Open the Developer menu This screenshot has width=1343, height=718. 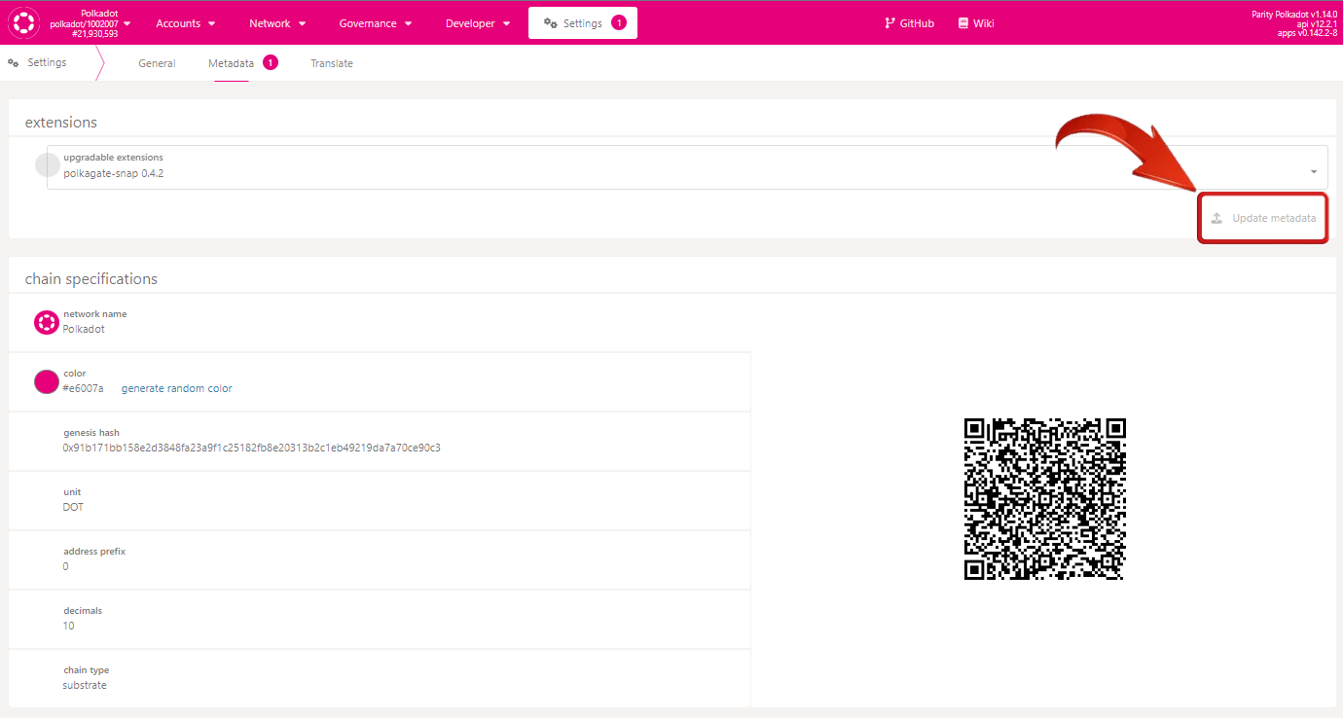point(478,23)
